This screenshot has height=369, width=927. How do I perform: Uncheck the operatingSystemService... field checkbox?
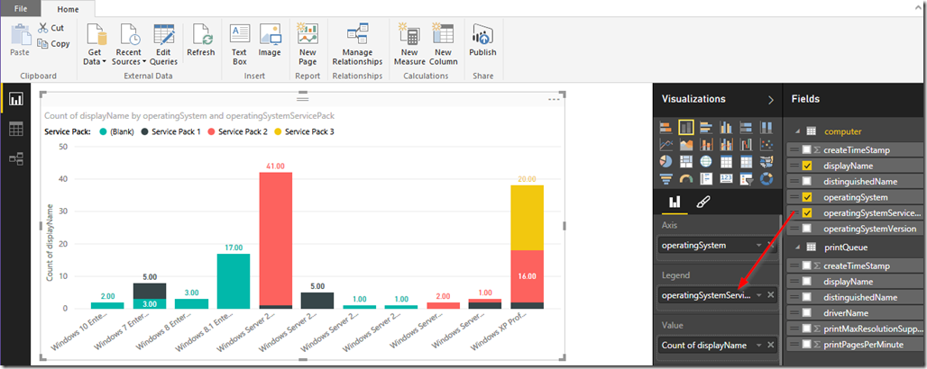pyautogui.click(x=807, y=212)
